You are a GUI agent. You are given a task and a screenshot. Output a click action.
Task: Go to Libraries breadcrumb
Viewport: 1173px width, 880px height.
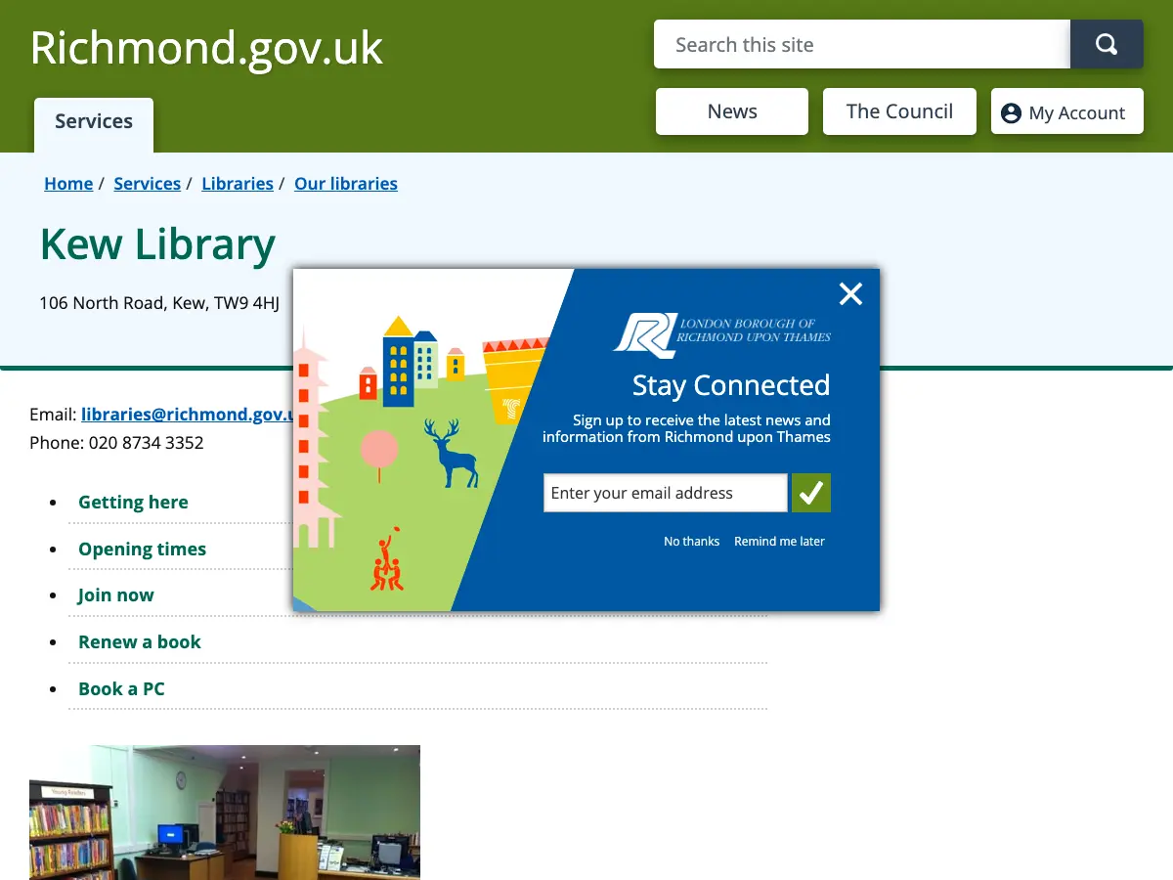pos(238,184)
